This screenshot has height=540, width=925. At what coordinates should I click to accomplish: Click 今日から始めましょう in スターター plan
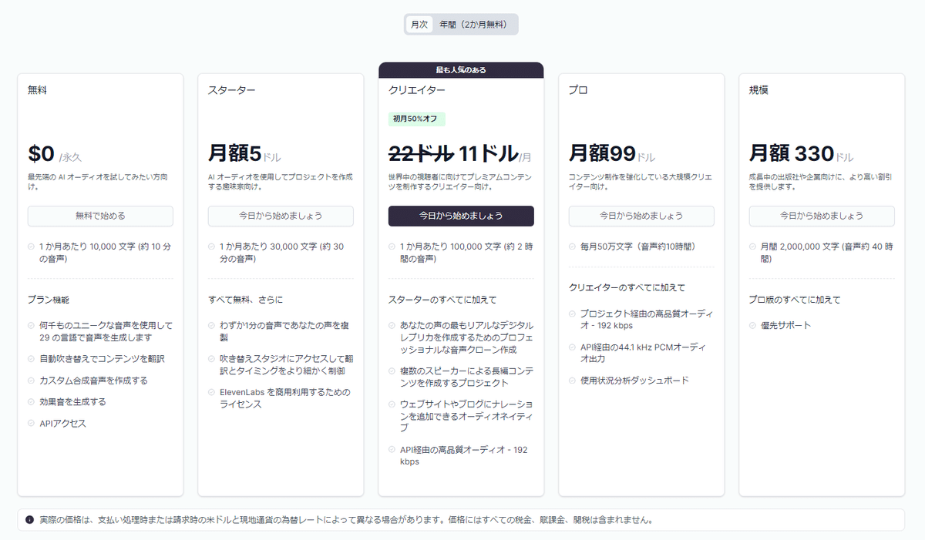coord(281,216)
